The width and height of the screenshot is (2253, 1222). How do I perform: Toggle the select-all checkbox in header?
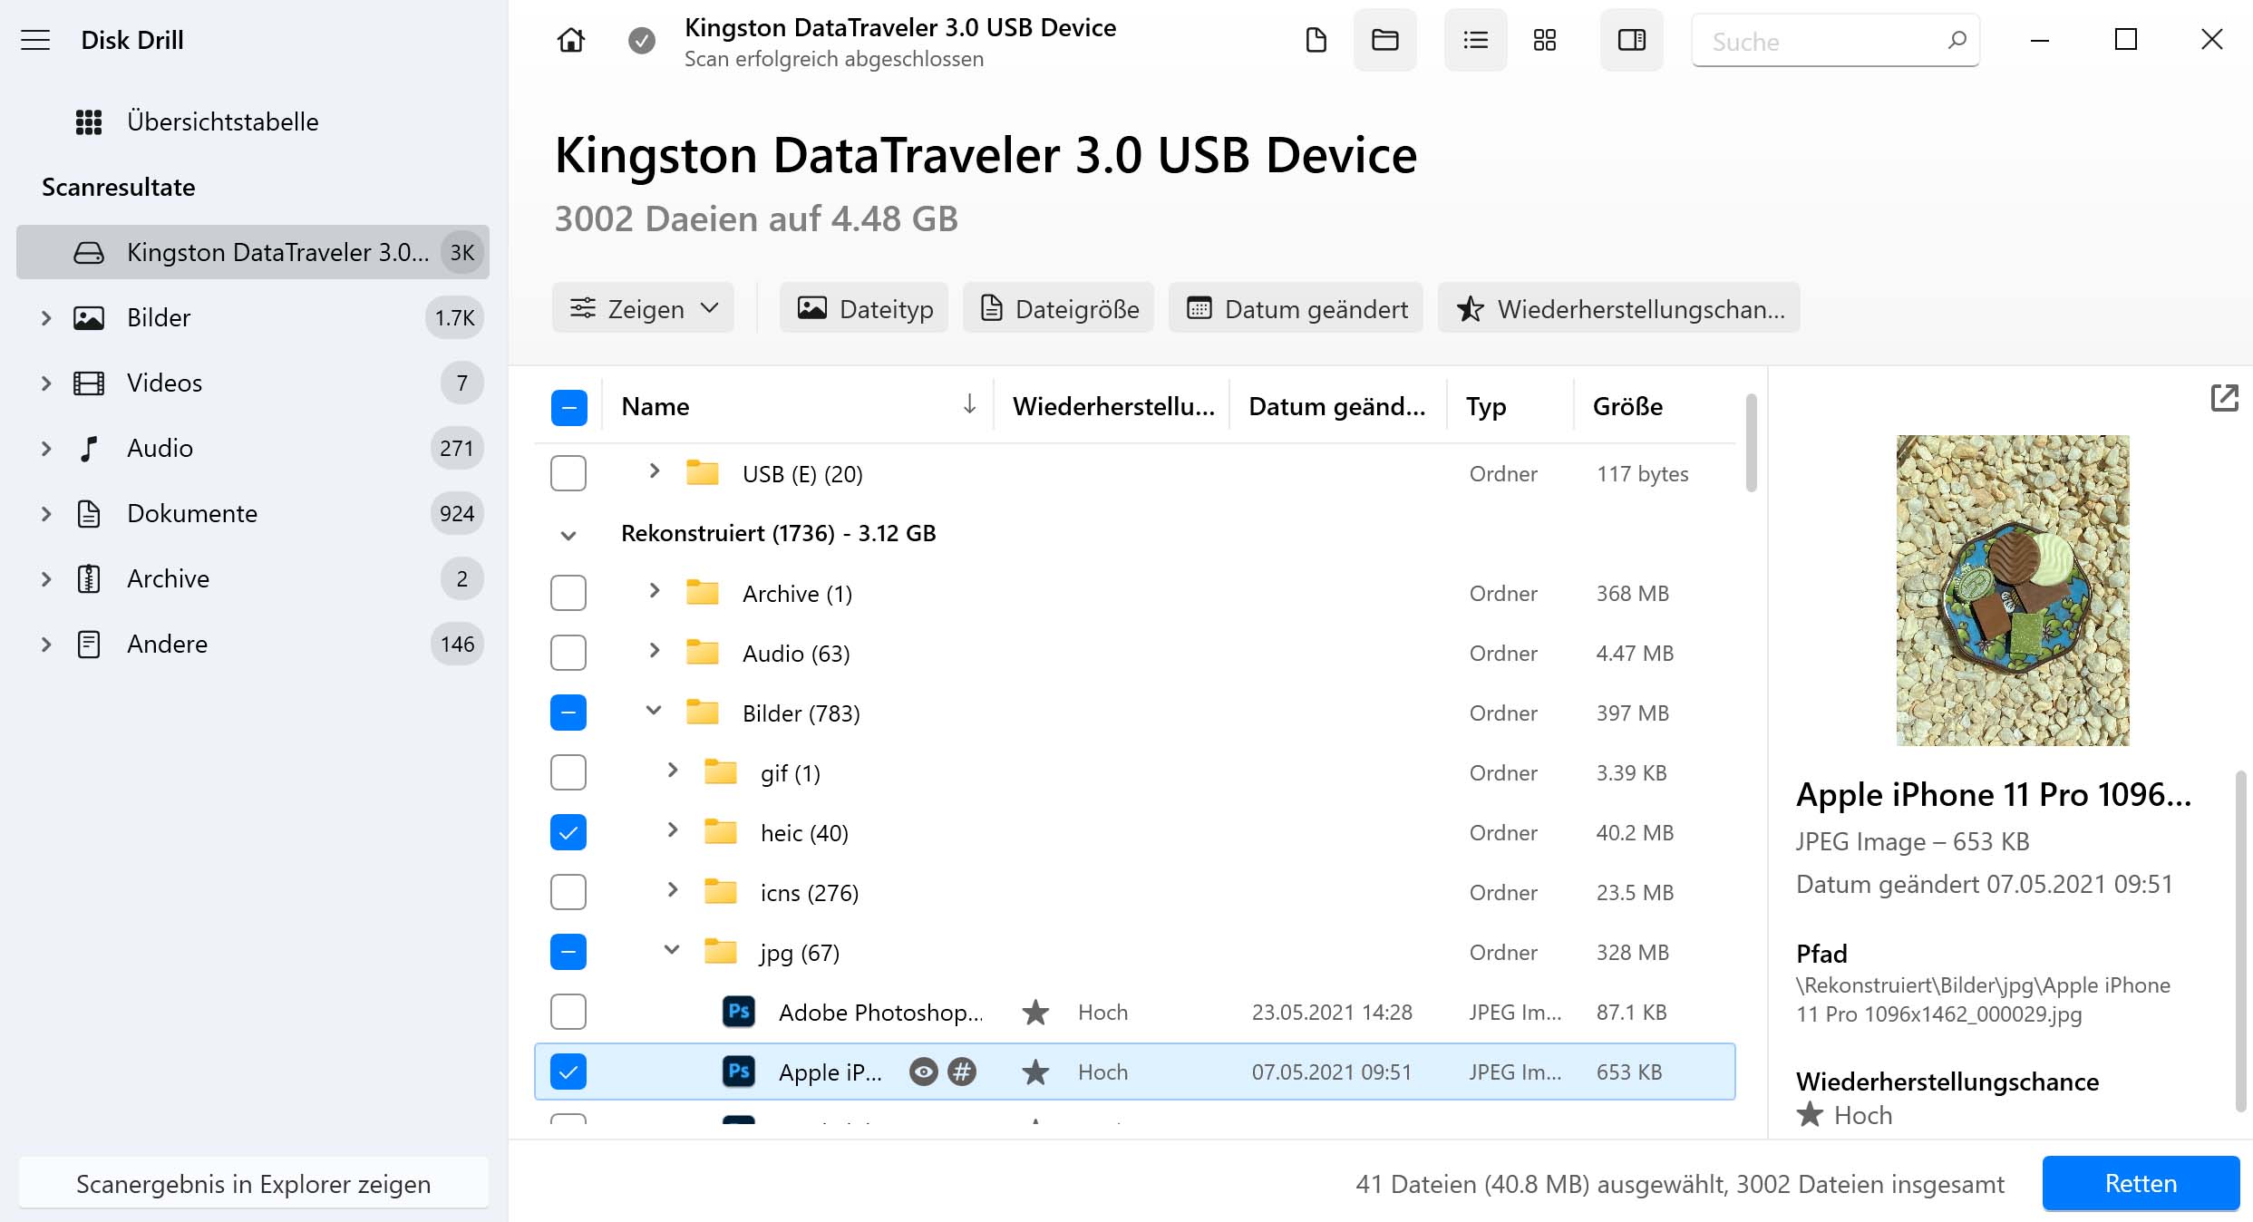[568, 407]
